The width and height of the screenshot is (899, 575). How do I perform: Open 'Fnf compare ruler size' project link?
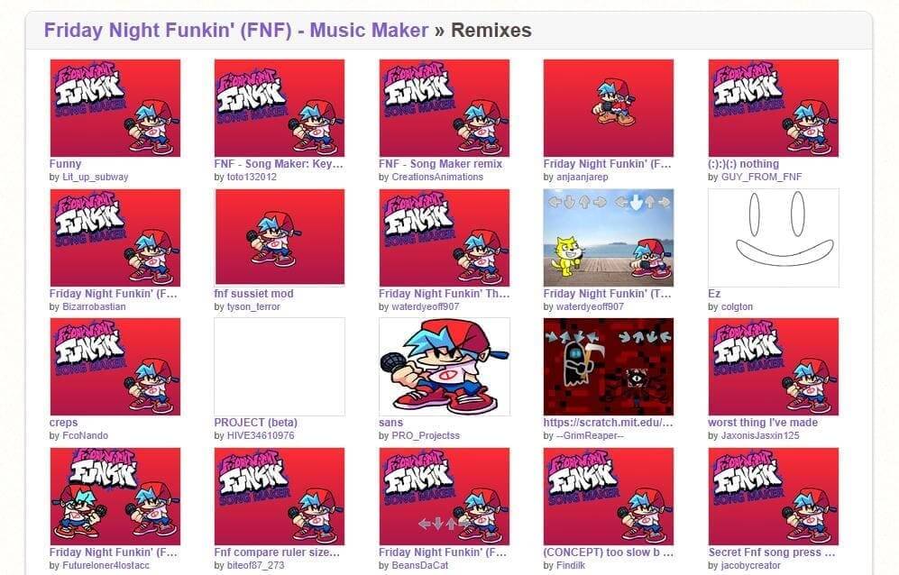tap(278, 552)
